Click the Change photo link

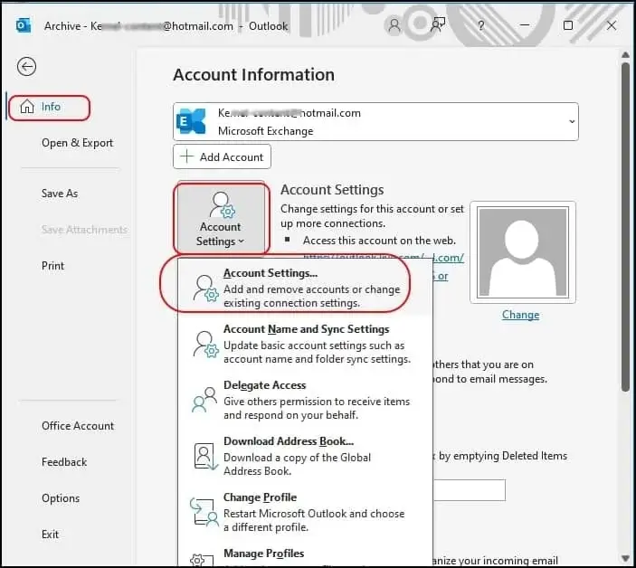(x=520, y=315)
